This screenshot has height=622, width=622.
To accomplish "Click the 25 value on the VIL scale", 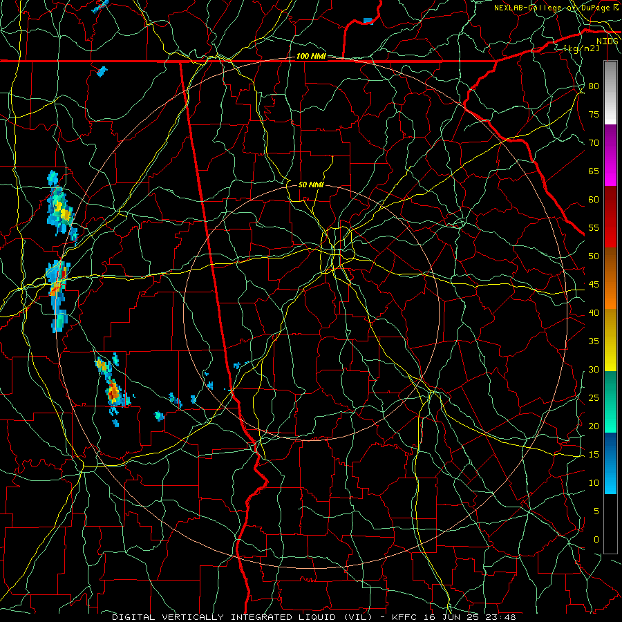I will 594,398.
